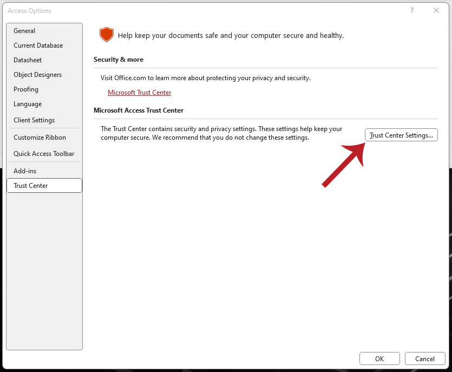This screenshot has width=452, height=372.
Task: Go to the Language settings
Action: [x=28, y=104]
